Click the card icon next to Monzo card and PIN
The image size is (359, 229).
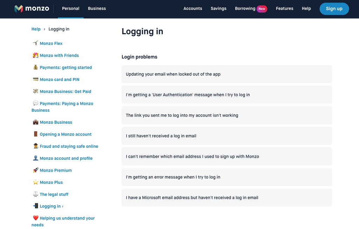35,79
